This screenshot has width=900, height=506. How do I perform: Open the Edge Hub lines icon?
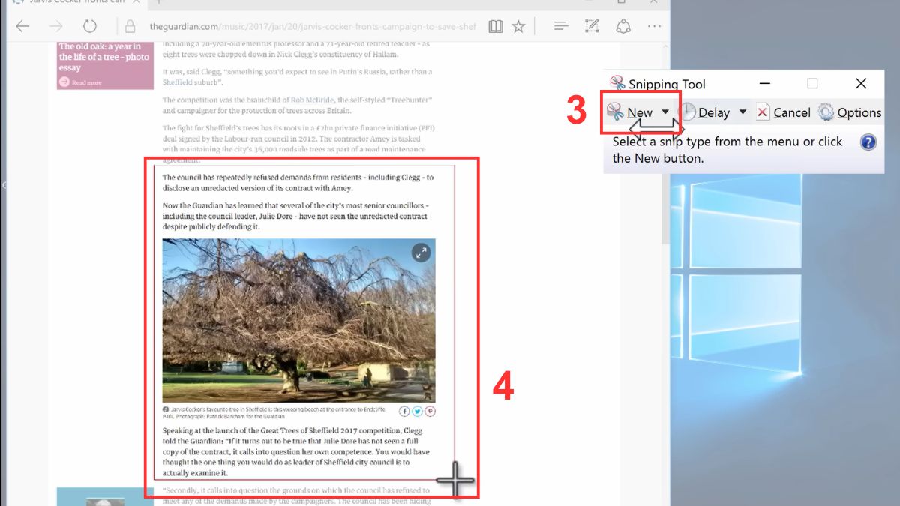(560, 27)
